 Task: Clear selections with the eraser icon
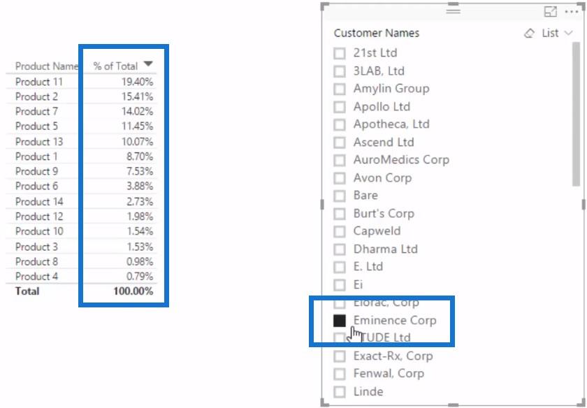point(529,34)
